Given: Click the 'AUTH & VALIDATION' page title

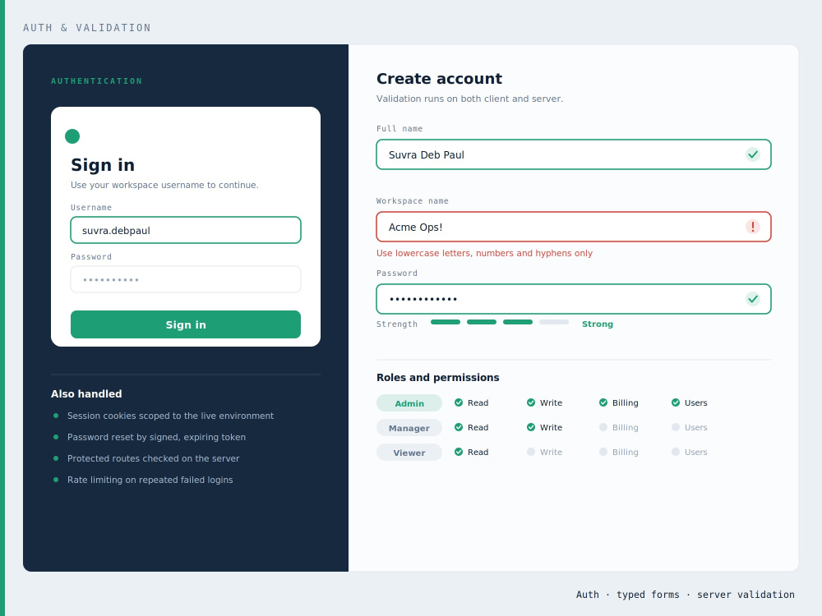Looking at the screenshot, I should tap(87, 28).
